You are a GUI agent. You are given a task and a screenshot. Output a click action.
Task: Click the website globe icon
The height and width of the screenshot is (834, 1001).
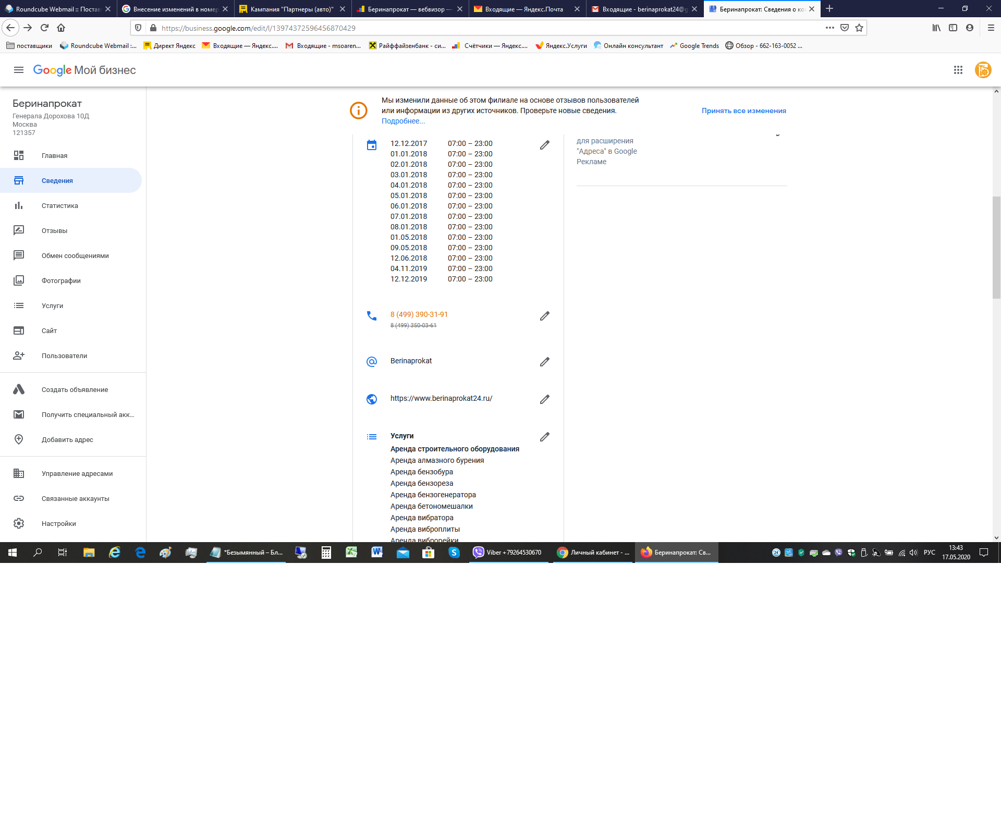372,399
